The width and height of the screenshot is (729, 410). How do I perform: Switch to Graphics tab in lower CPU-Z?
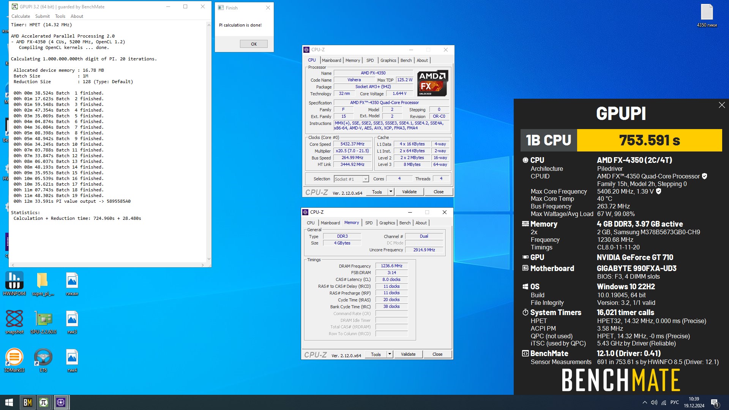point(387,223)
